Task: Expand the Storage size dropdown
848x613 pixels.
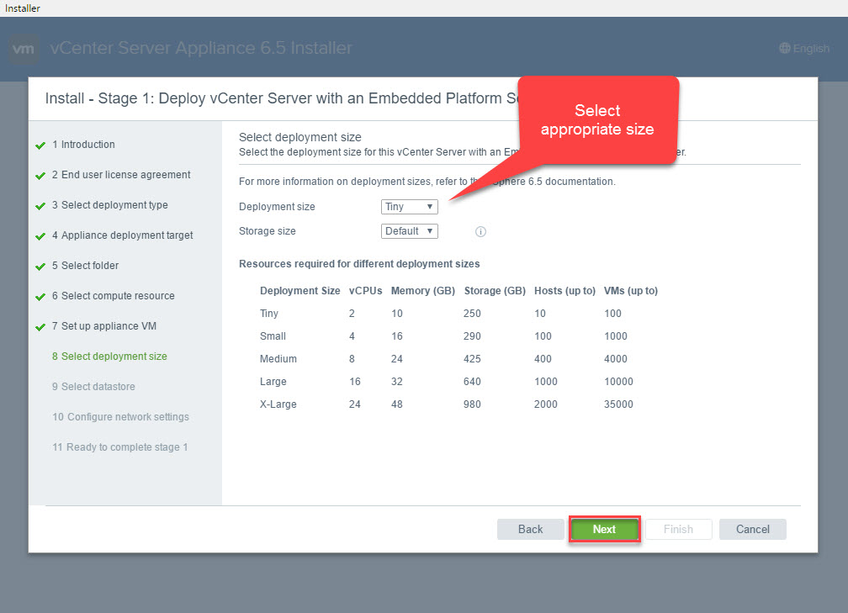Action: [x=409, y=231]
